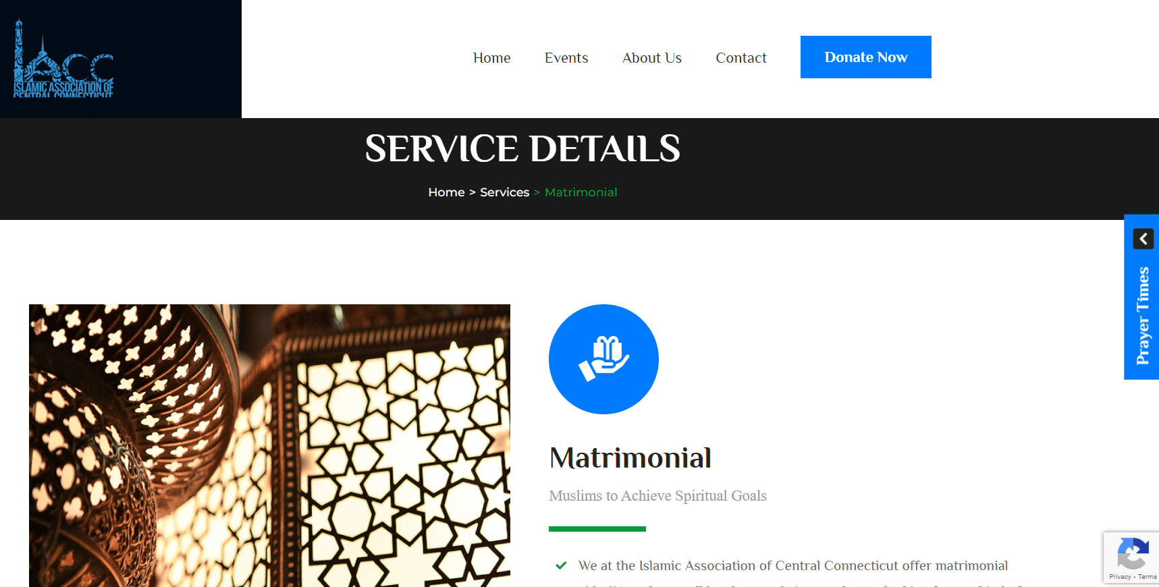Click the reCAPTCHA badge logo
This screenshot has height=587, width=1159.
pyautogui.click(x=1133, y=553)
